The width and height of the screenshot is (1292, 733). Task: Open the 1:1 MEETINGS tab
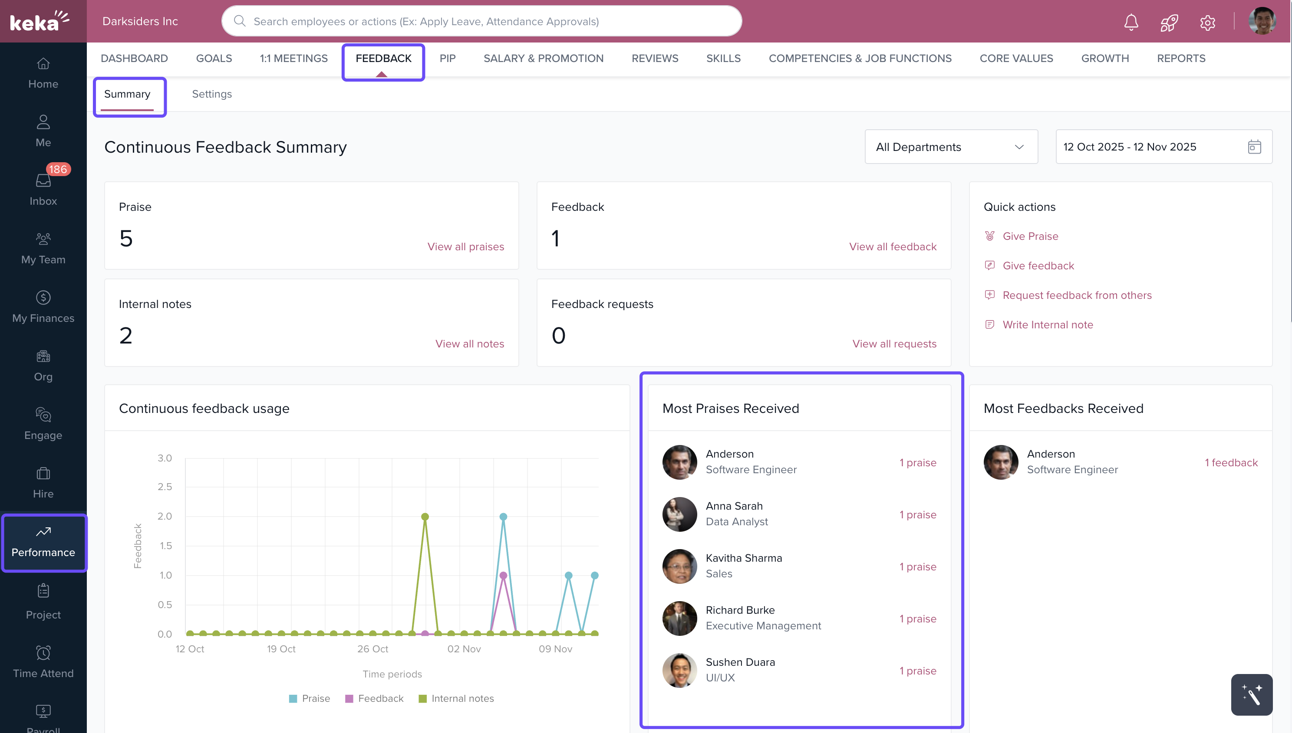(293, 59)
